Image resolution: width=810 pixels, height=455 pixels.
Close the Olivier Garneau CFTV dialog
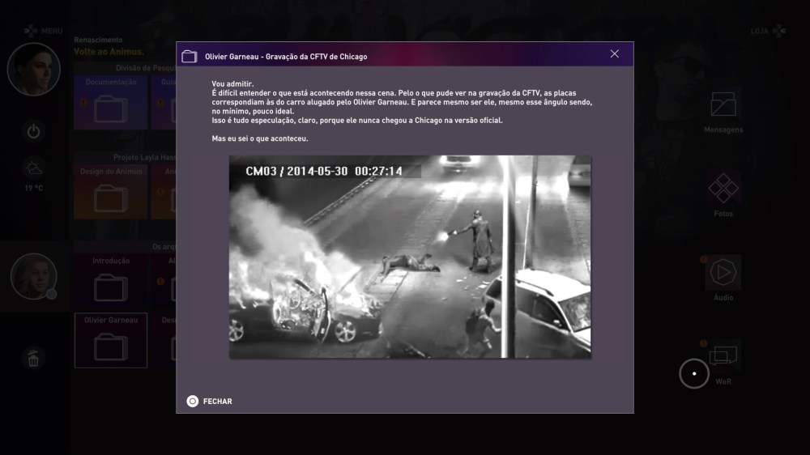(x=614, y=54)
